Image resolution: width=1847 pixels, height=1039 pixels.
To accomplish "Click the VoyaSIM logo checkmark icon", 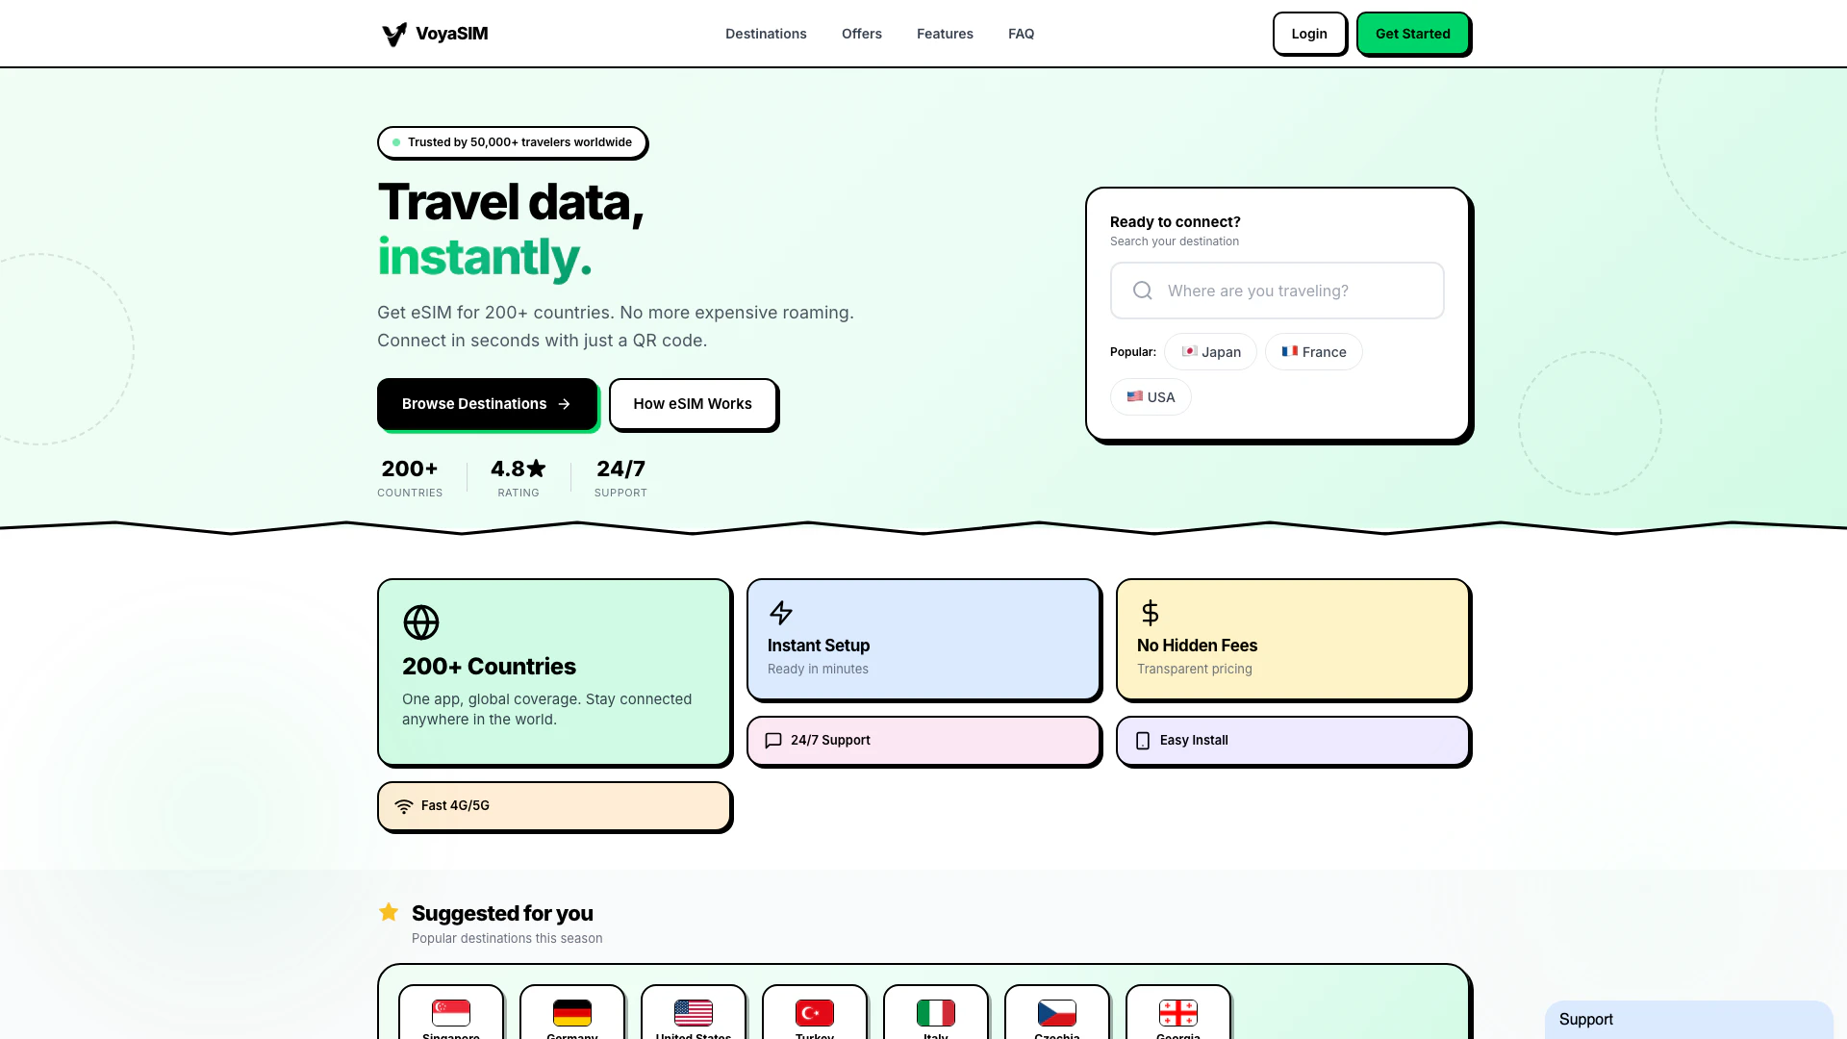I will click(x=394, y=33).
